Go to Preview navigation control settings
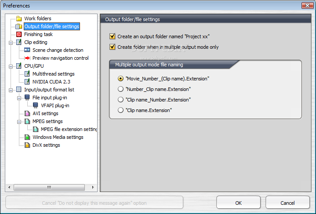Screen dimensions: 316x214 61,58
